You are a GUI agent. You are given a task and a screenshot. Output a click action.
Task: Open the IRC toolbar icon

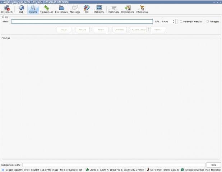pyautogui.click(x=87, y=8)
